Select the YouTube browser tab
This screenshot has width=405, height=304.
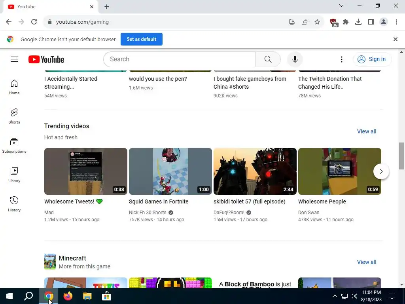click(50, 7)
